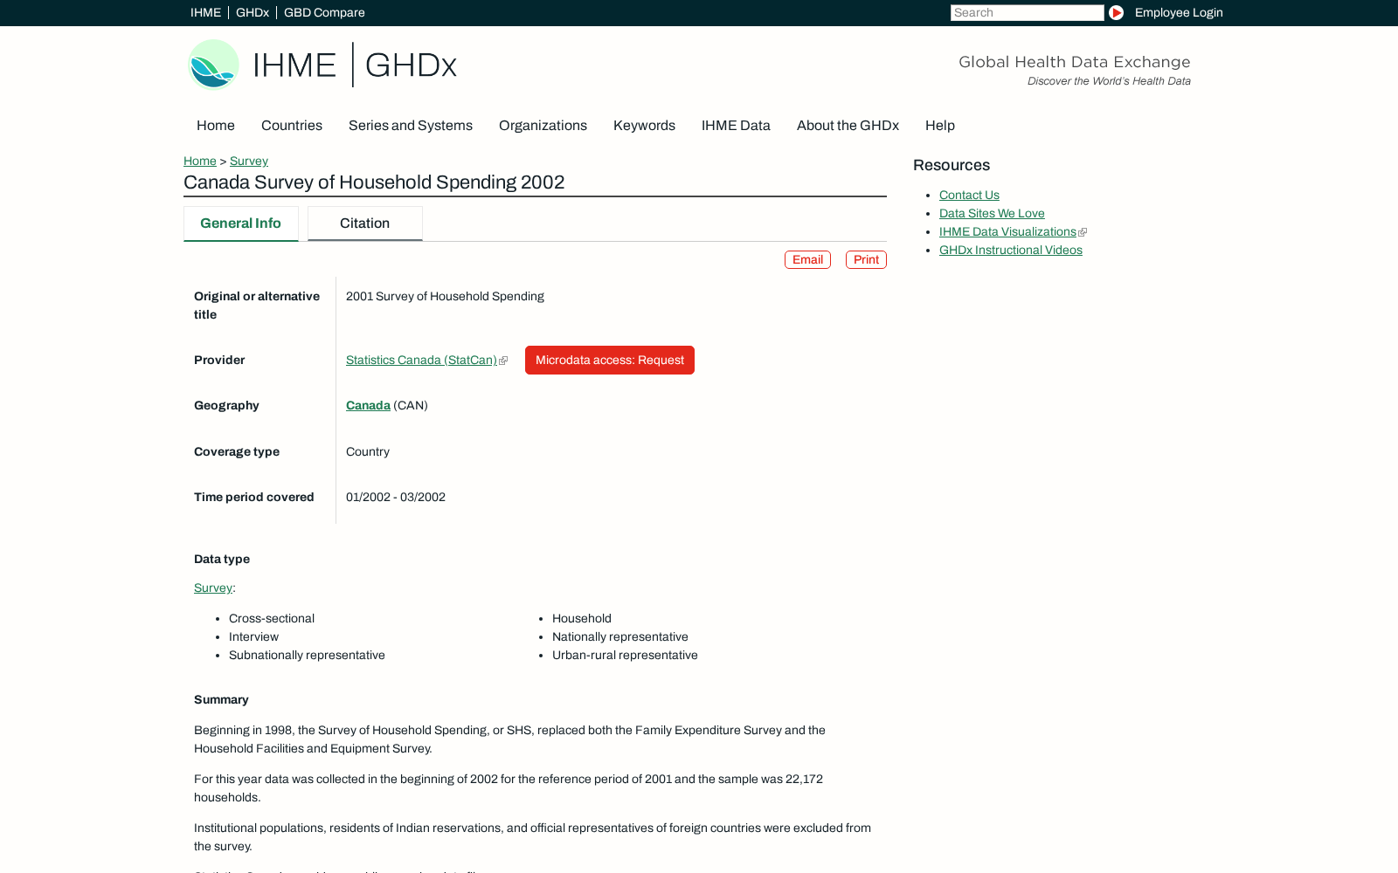Open the Organizations menu

tap(543, 126)
